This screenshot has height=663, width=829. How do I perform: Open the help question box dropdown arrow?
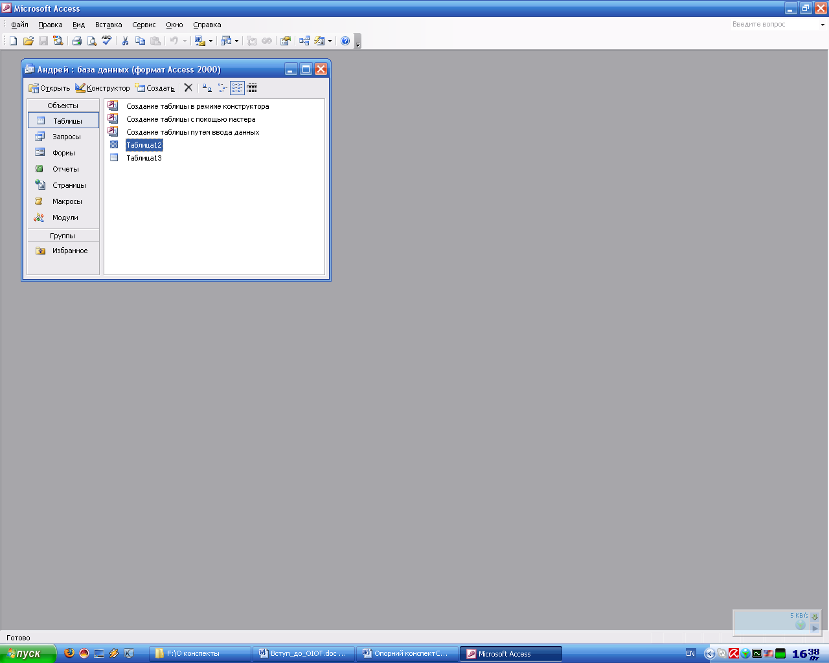(823, 25)
